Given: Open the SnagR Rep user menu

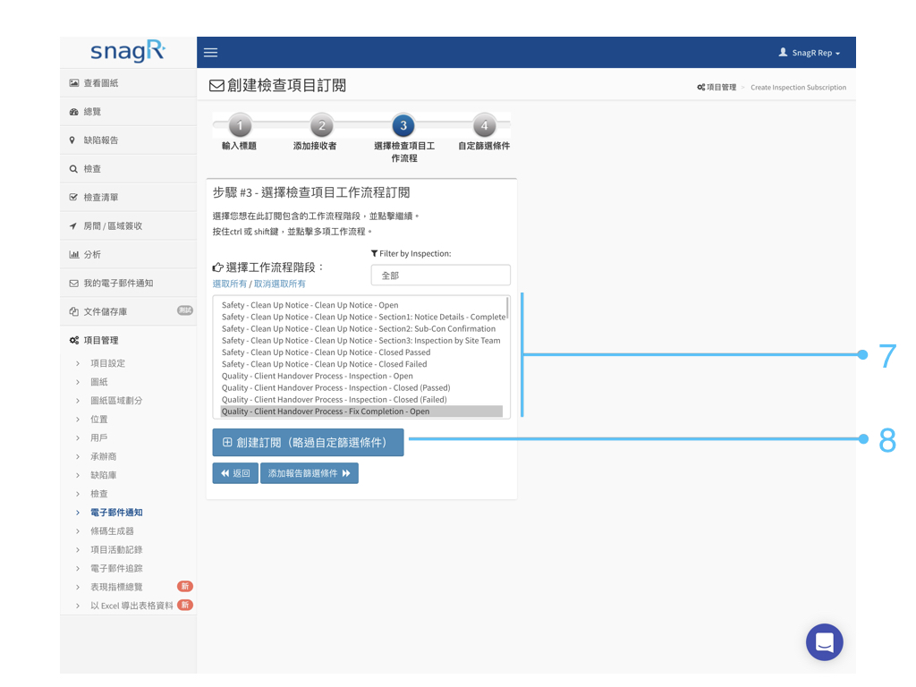Looking at the screenshot, I should coord(809,53).
